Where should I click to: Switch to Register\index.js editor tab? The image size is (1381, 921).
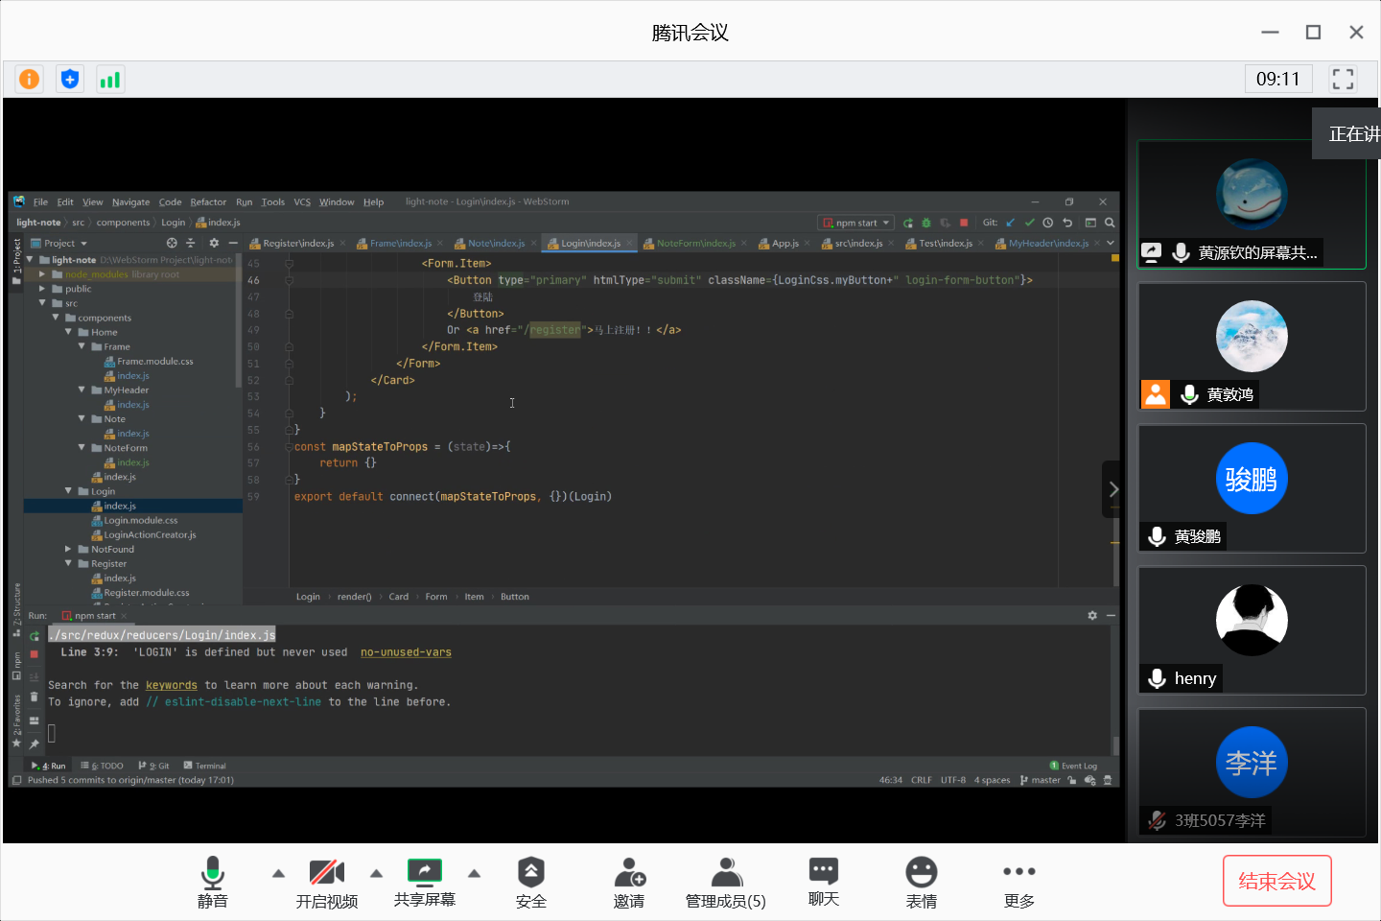pos(298,244)
